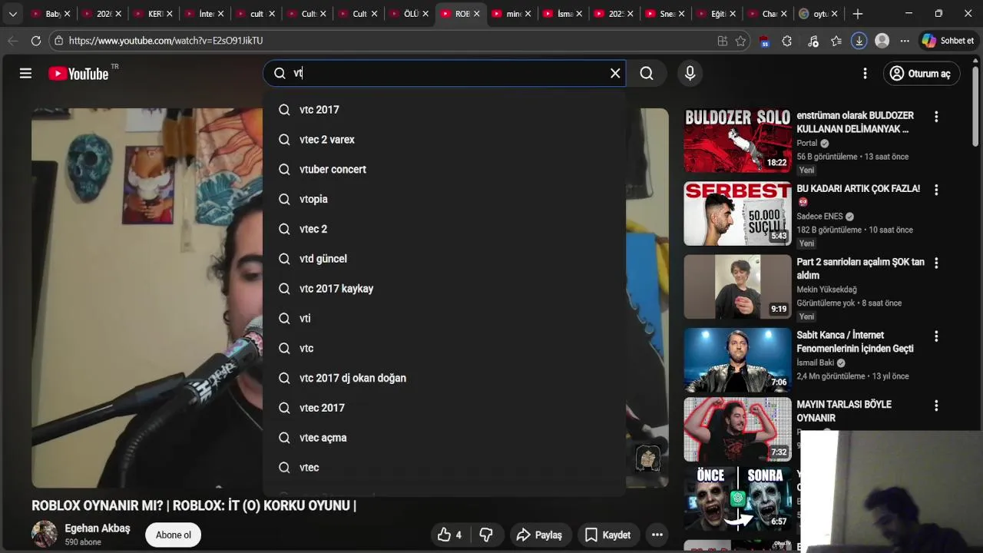Image resolution: width=983 pixels, height=553 pixels.
Task: Choose the "vti" search suggestion
Action: tap(444, 318)
